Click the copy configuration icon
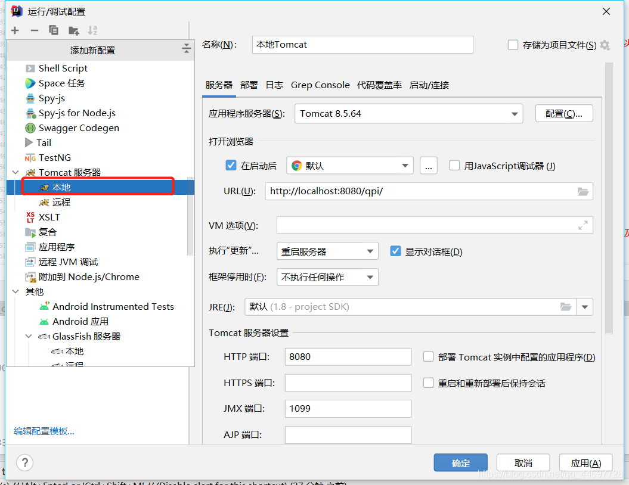This screenshot has width=629, height=485. [x=53, y=30]
